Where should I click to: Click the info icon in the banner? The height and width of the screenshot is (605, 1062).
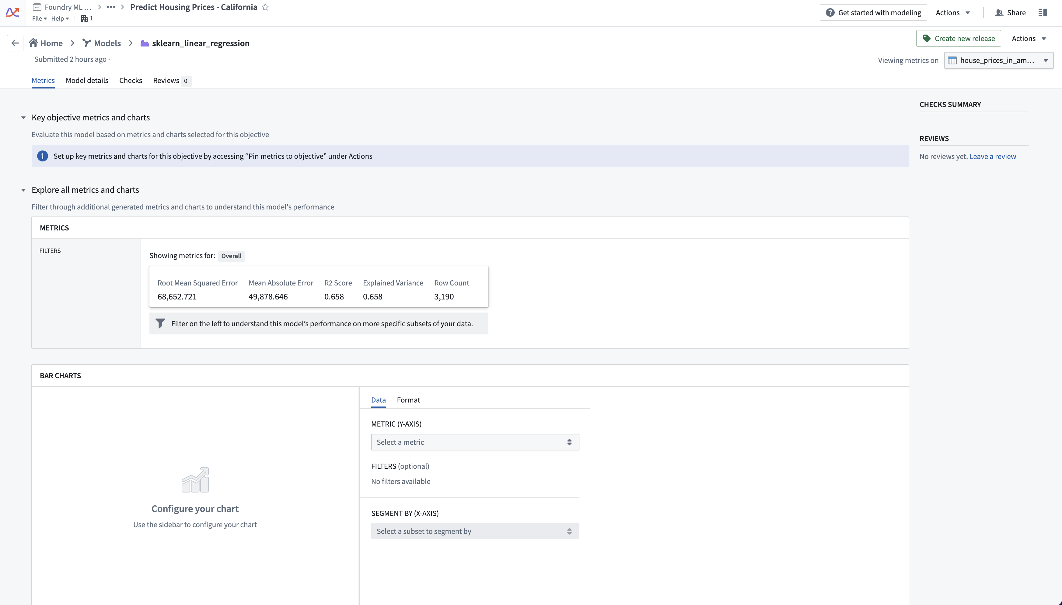pos(42,156)
